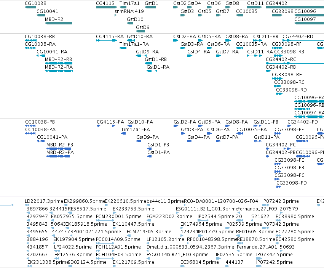Image resolution: width=324 pixels, height=268 pixels.
Task: Select EST RE18870.5prime
Action: pos(256,239)
